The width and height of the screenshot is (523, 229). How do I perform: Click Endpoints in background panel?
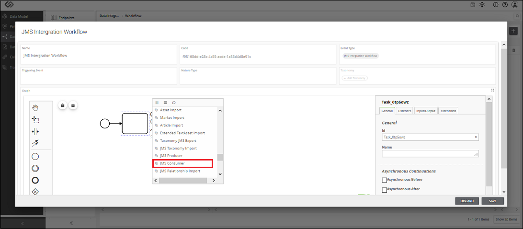click(x=66, y=18)
